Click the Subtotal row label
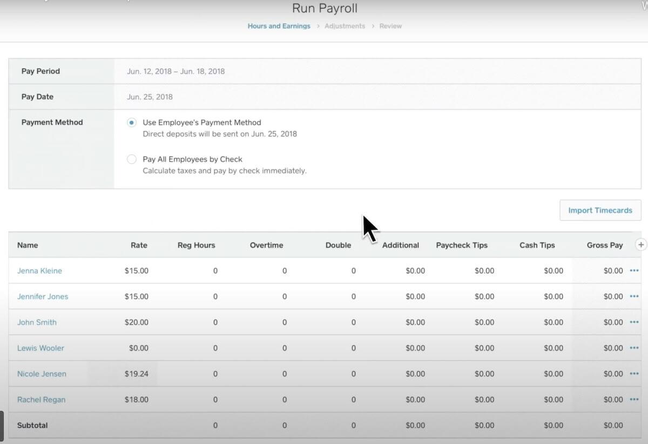Viewport: 648px width, 444px height. tap(32, 426)
